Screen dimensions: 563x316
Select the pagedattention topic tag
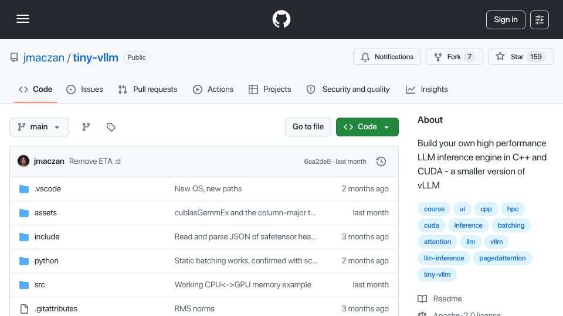[503, 258]
